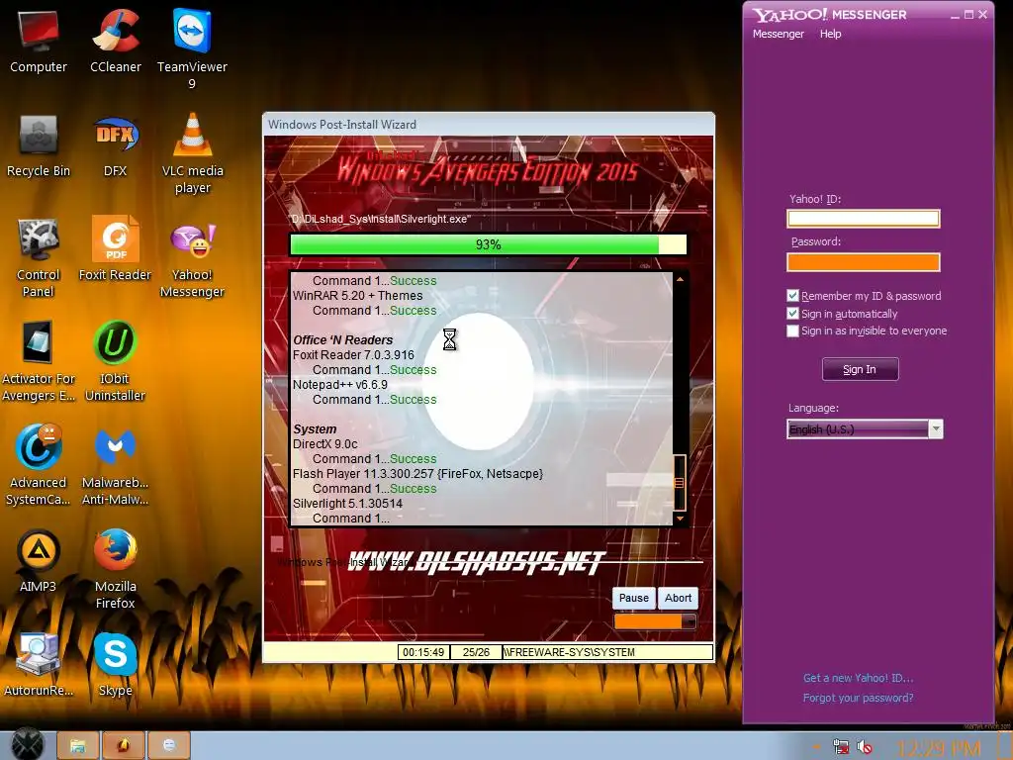Click the log scroll-down arrow
1013x760 pixels.
pyautogui.click(x=680, y=519)
